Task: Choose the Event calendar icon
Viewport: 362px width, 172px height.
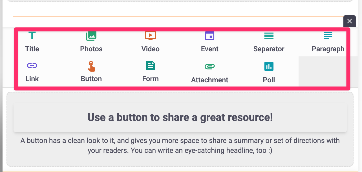Action: point(210,36)
